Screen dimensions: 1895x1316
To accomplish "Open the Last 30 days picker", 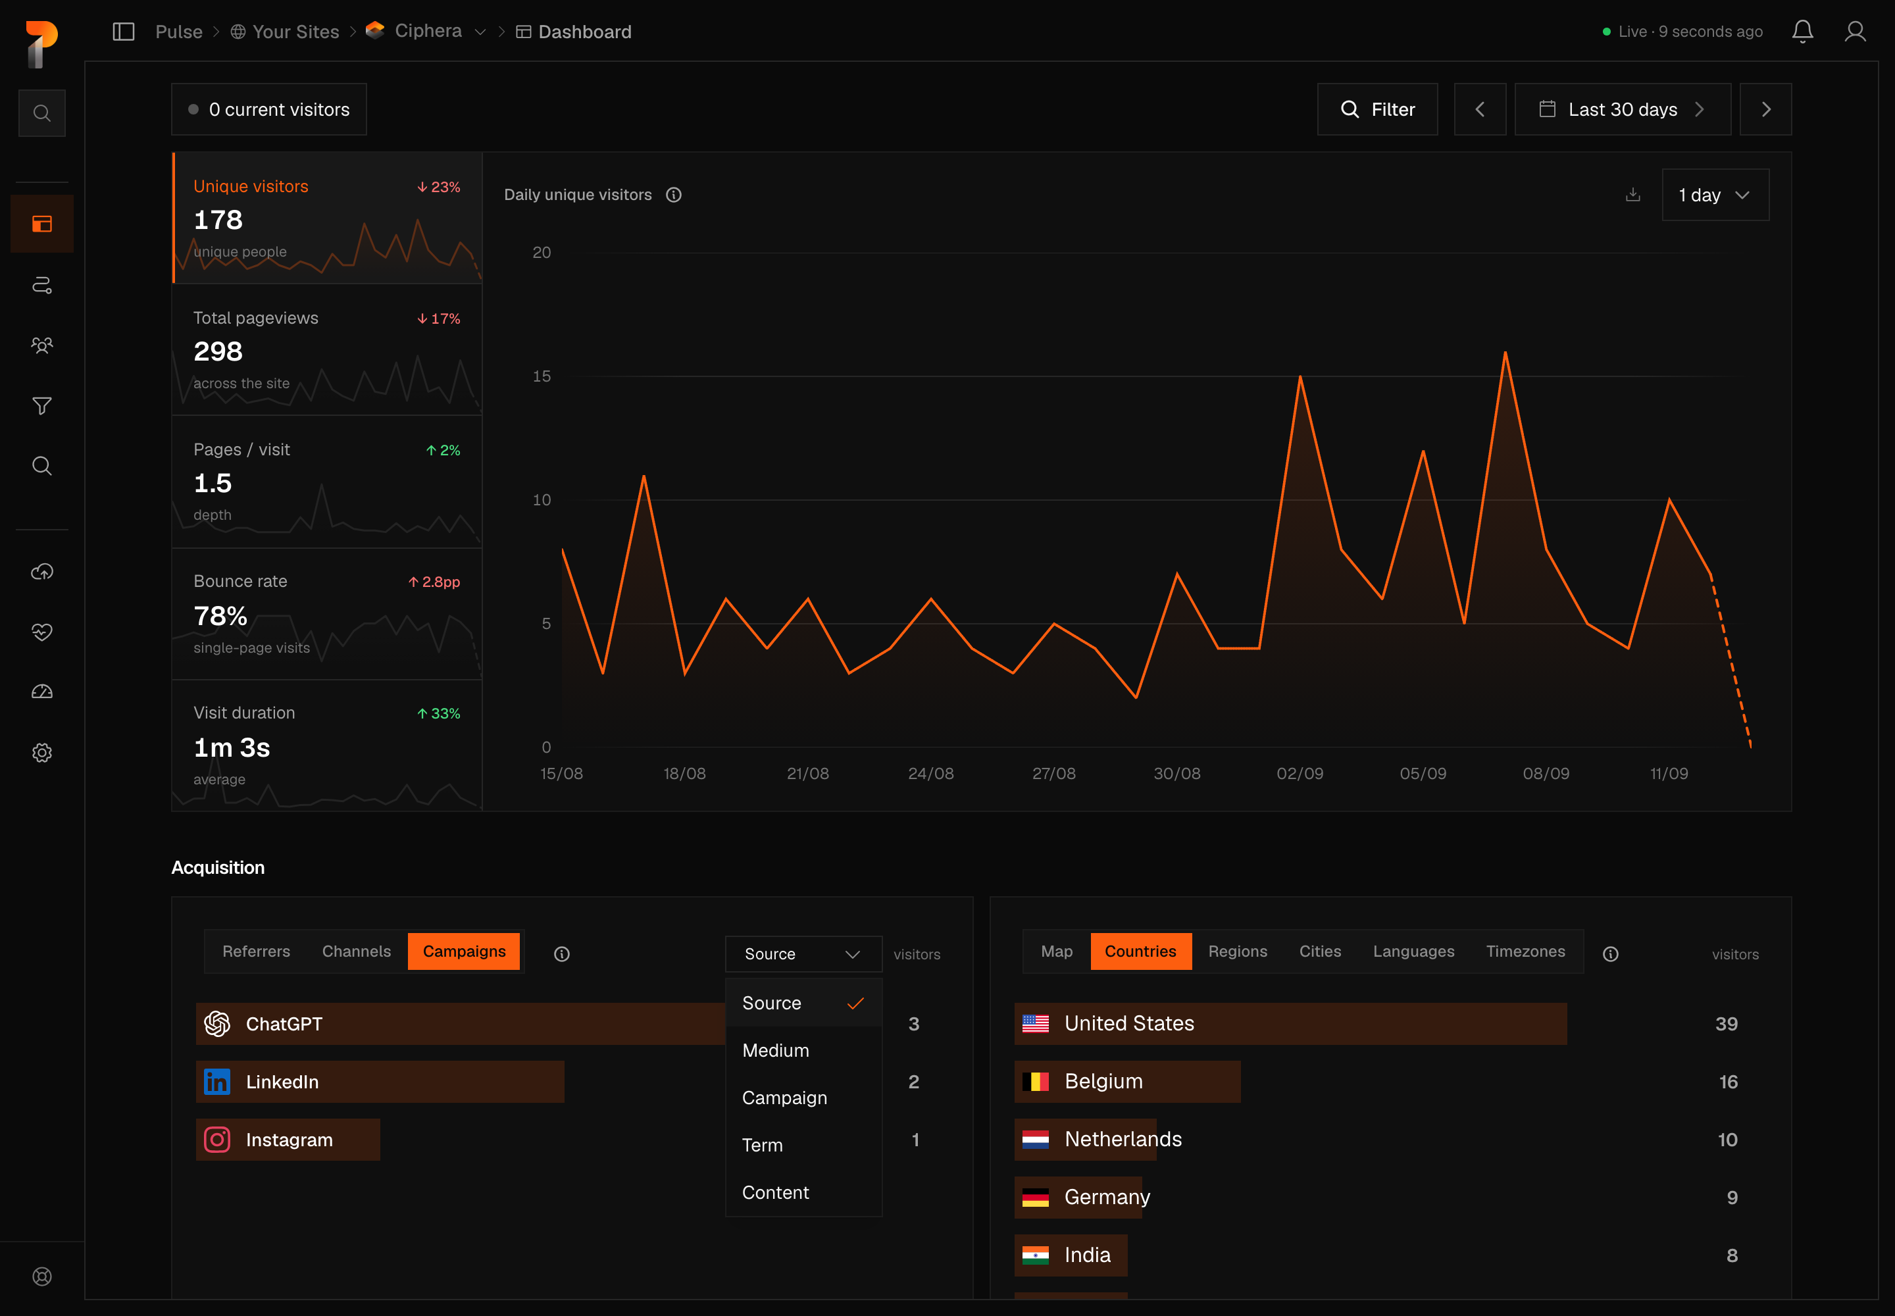I will [1623, 109].
